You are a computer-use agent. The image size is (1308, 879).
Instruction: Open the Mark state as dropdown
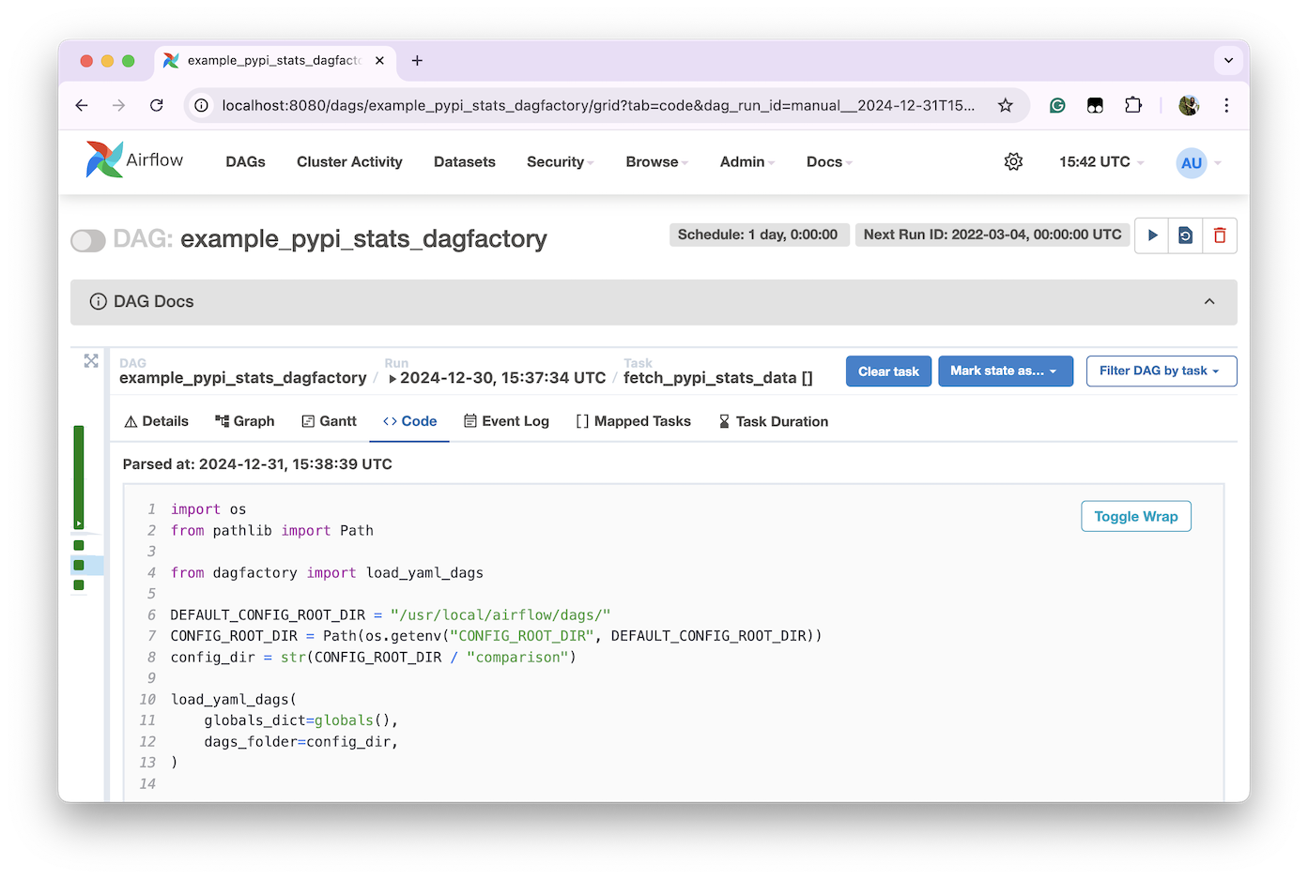pos(1005,371)
